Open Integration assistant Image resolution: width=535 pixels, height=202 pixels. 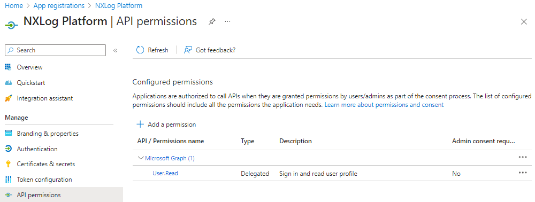coord(45,98)
